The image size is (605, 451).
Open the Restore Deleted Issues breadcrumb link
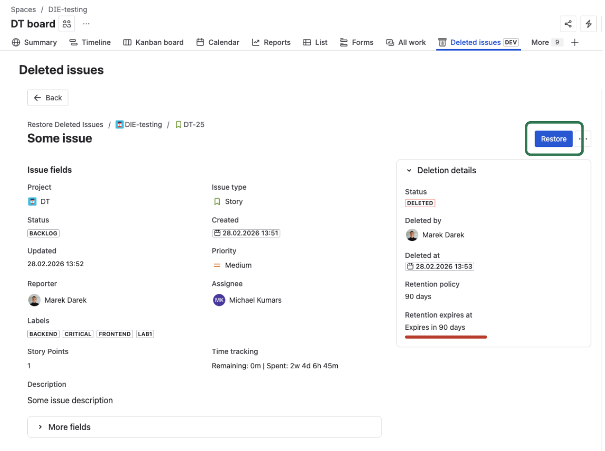[65, 125]
